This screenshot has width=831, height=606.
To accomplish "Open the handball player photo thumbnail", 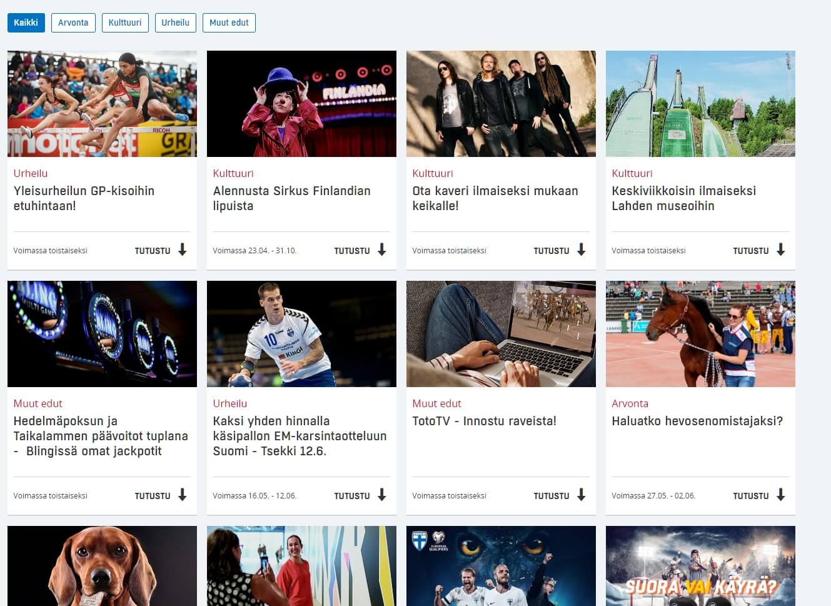I will (x=301, y=334).
